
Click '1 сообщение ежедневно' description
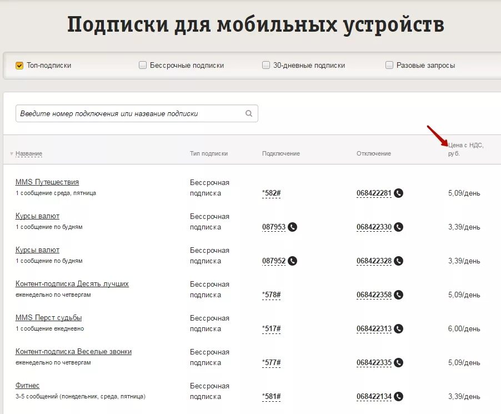(49, 328)
